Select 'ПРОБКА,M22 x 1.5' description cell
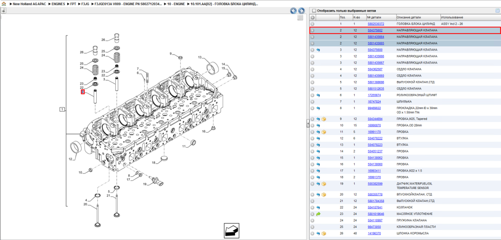This screenshot has width=501, height=240. (x=409, y=171)
